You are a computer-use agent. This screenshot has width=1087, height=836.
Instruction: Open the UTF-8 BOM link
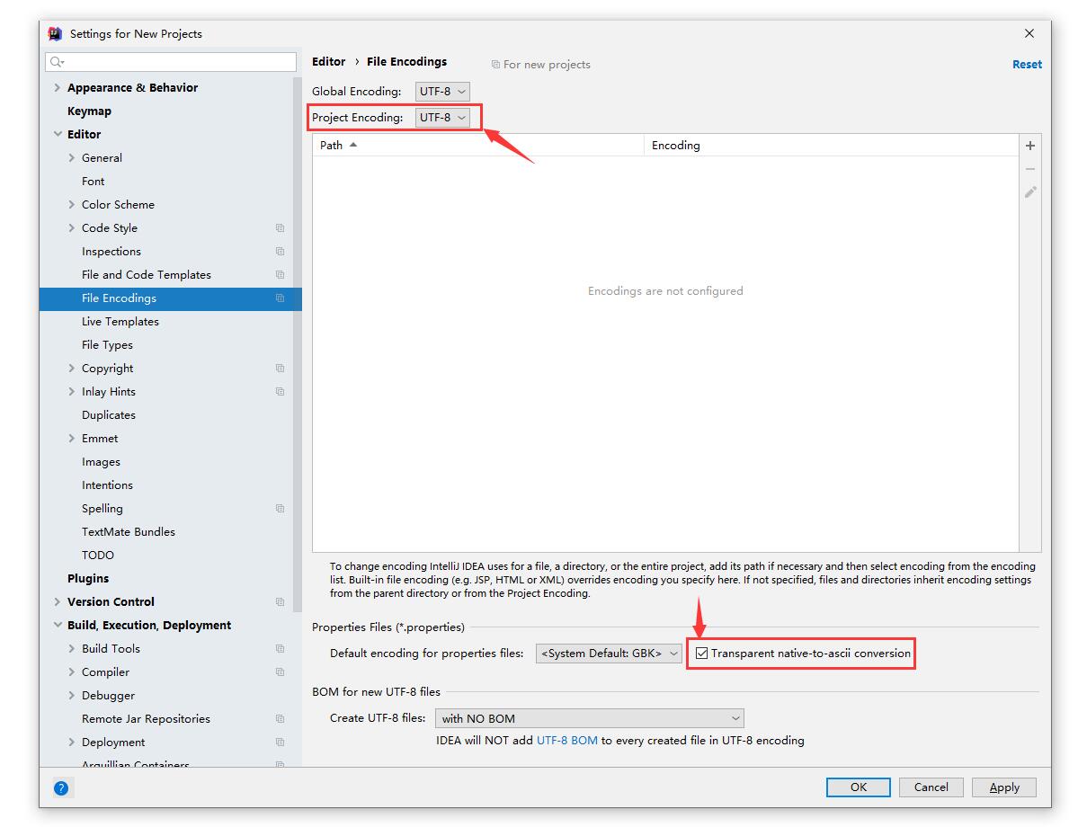coord(567,741)
